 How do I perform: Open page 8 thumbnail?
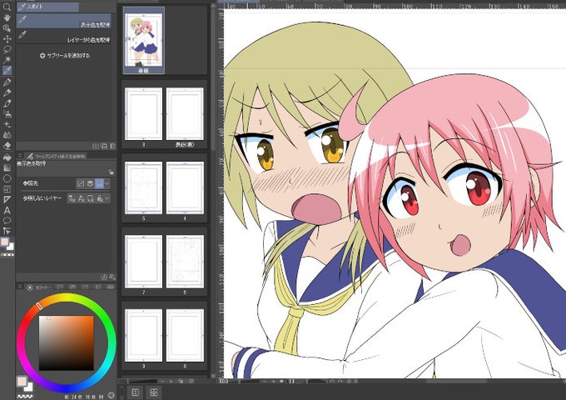pos(185,335)
